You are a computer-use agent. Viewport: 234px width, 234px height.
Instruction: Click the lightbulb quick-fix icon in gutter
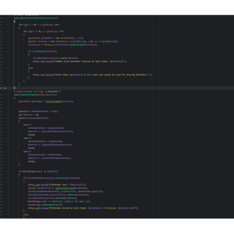click(5, 88)
